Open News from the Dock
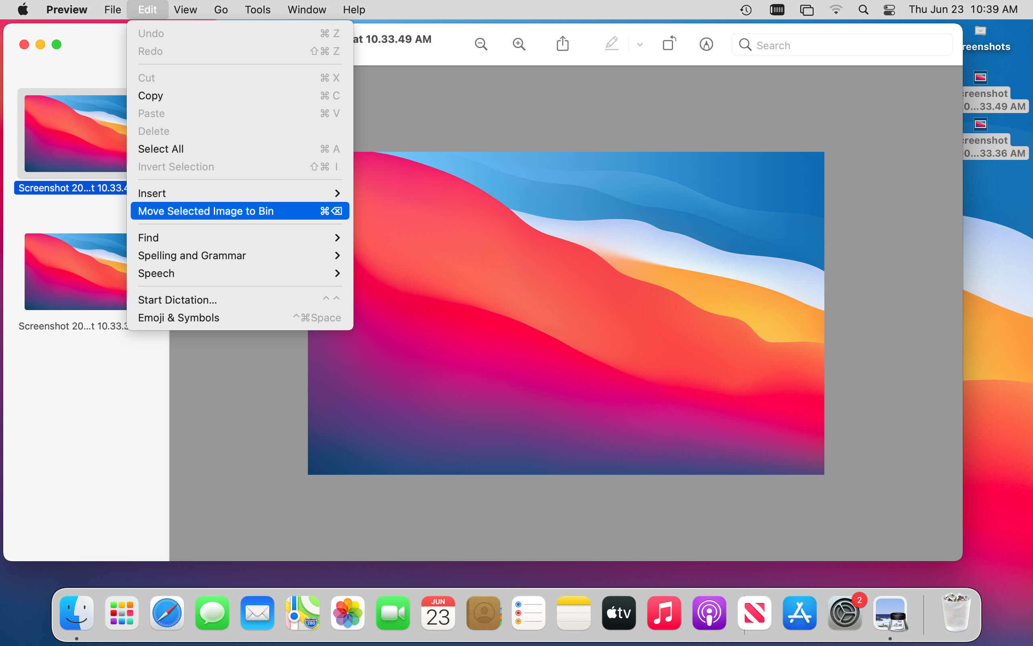Screen dimensions: 1033x646 (755, 613)
